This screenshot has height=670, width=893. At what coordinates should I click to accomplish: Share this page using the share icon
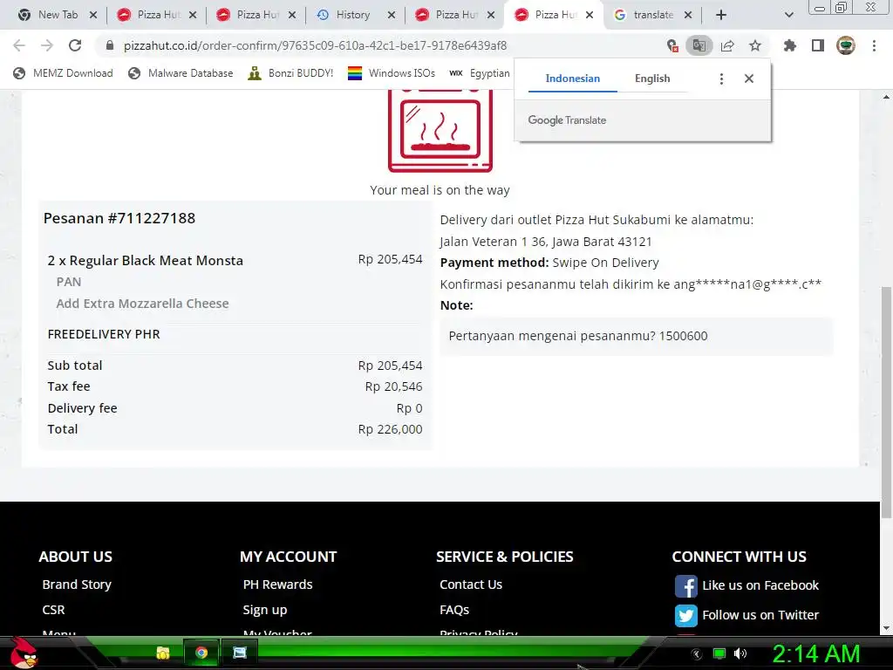[x=727, y=45]
